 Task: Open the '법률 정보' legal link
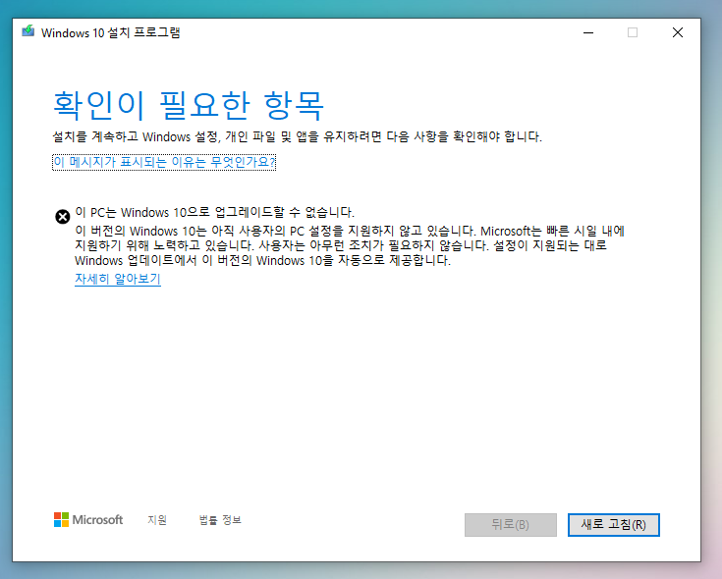(x=220, y=520)
